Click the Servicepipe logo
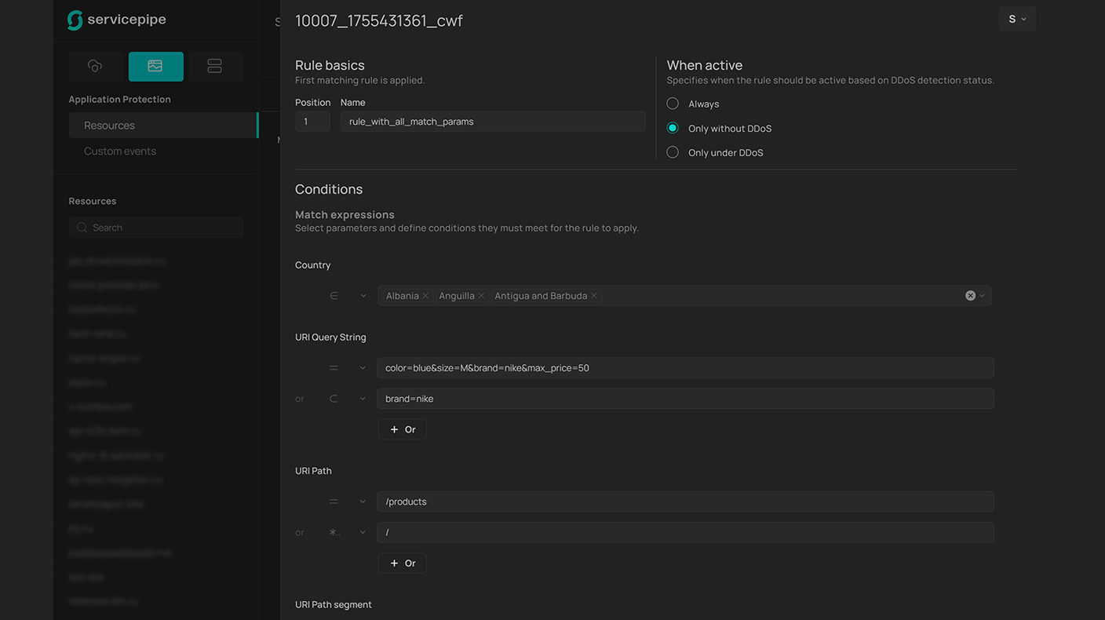Viewport: 1105px width, 620px height. 117,20
